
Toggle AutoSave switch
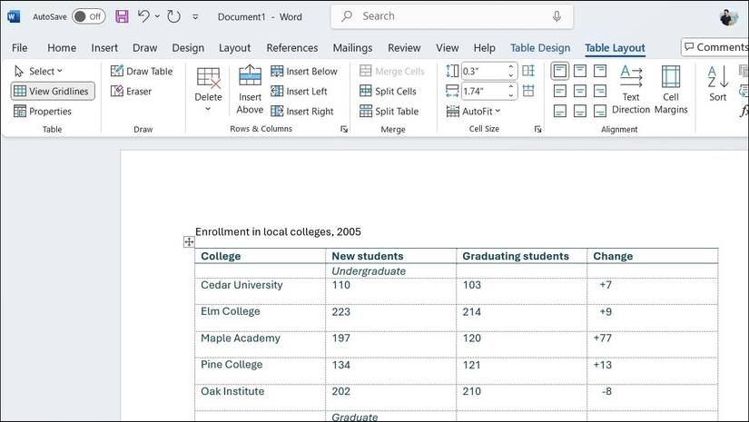(x=88, y=16)
